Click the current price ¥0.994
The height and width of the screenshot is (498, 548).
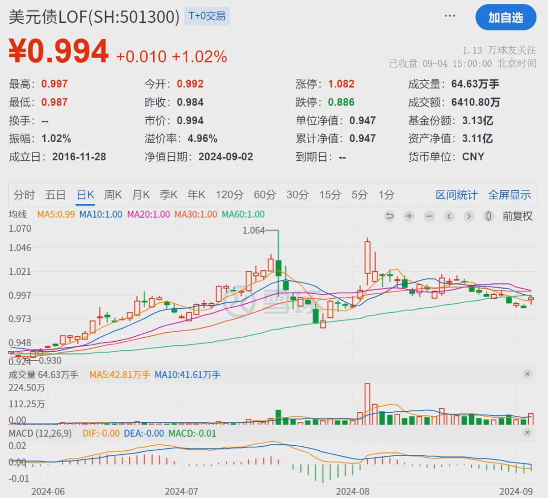58,51
